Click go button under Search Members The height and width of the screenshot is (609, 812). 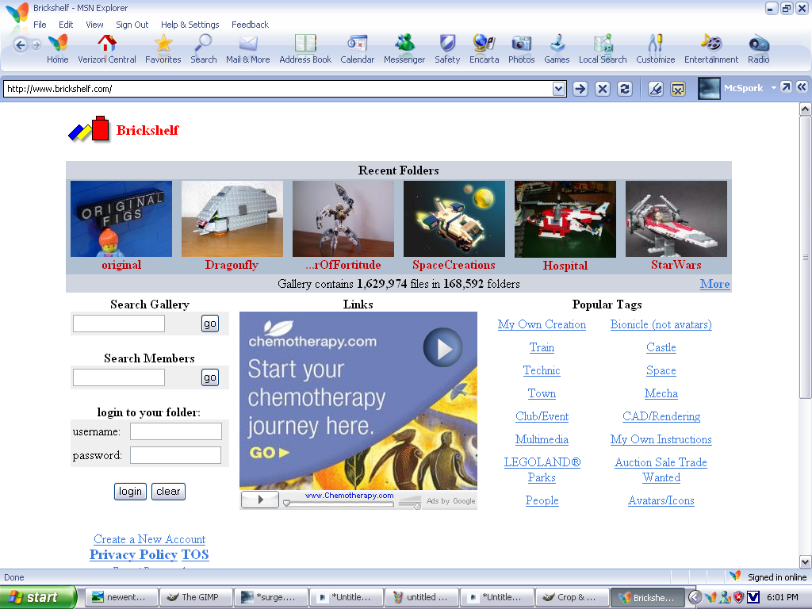(209, 377)
